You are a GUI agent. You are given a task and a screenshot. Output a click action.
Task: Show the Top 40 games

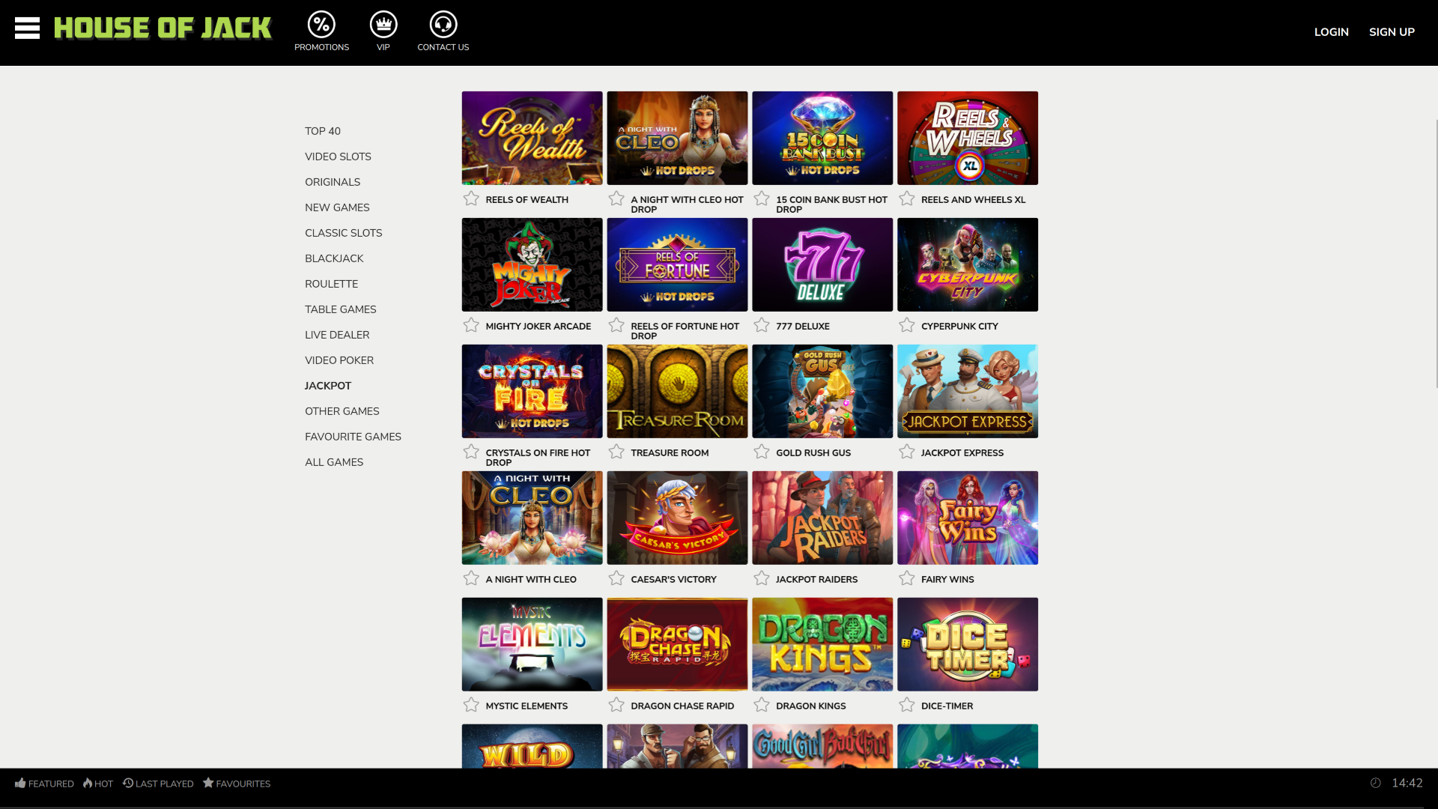321,130
